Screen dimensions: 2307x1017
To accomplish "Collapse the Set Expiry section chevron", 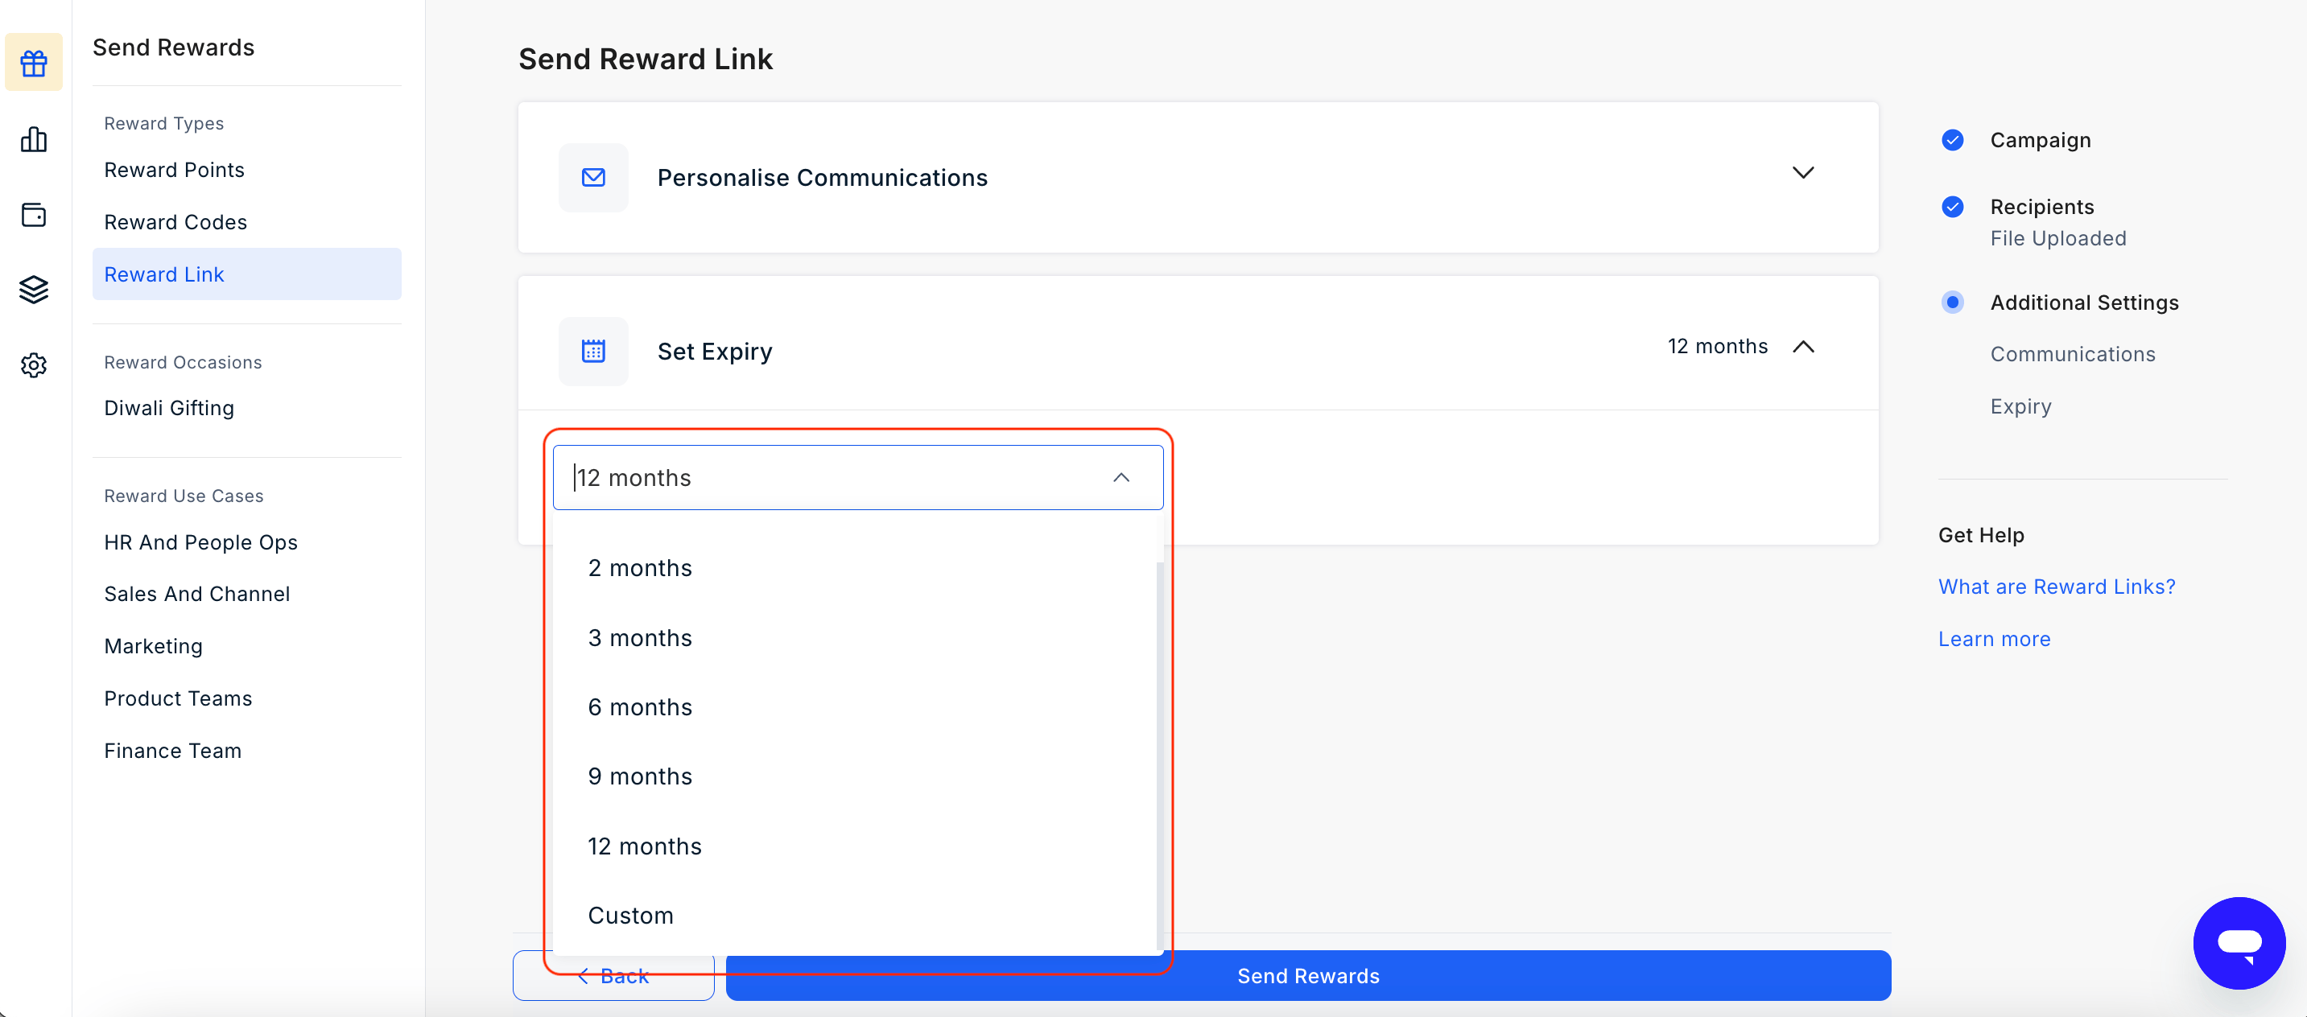I will [1803, 347].
